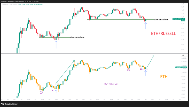The width and height of the screenshot is (189, 107).
Task: Select 'close back above' label near 2026
Action: tap(161, 19)
